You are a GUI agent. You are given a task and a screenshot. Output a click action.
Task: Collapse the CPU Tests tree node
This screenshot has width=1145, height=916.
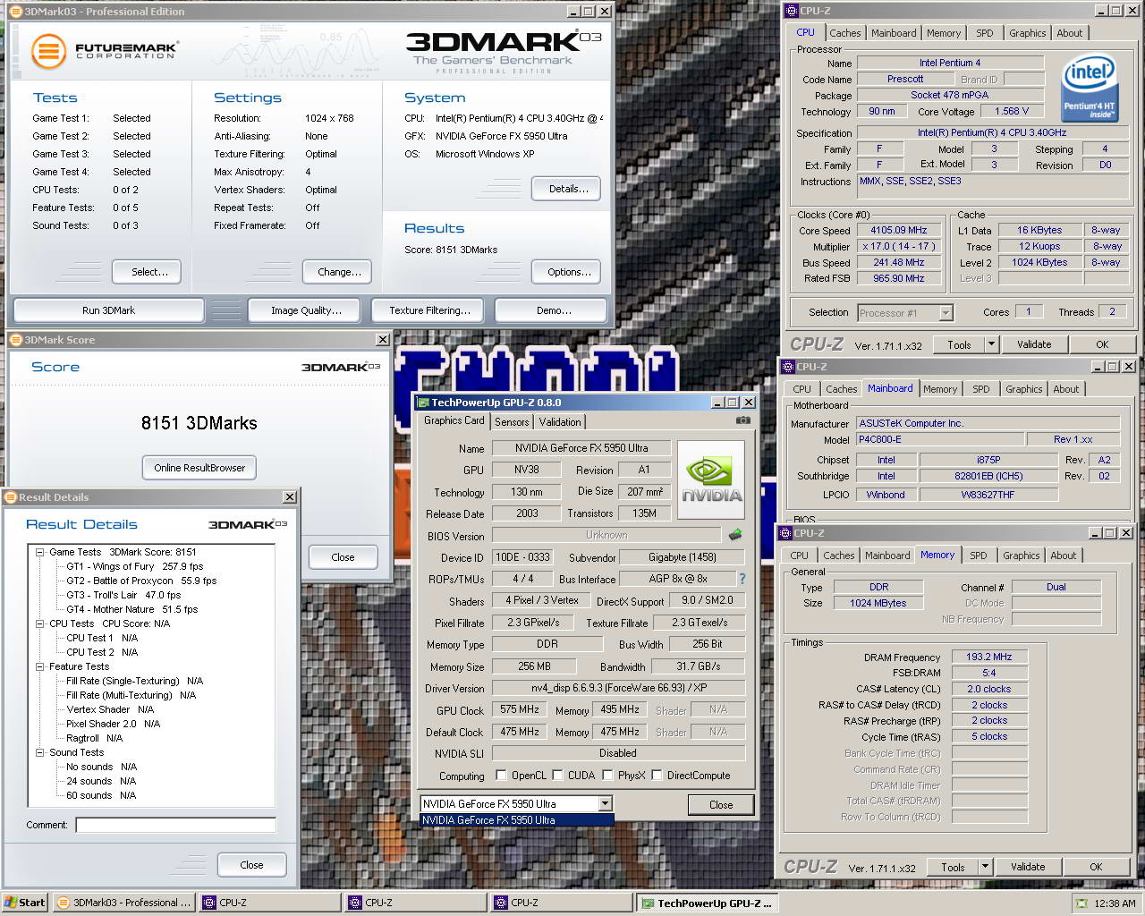(40, 623)
